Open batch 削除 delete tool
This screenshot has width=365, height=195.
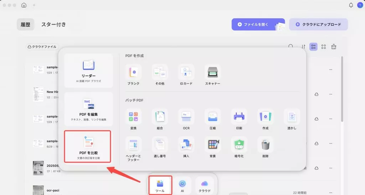[x=265, y=148]
